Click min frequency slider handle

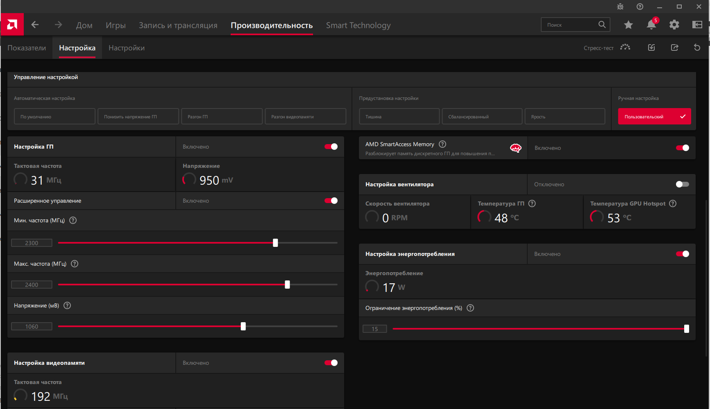click(x=275, y=243)
